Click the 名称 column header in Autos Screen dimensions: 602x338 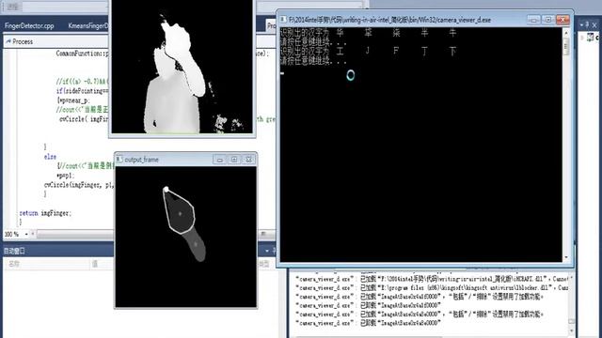(14, 264)
